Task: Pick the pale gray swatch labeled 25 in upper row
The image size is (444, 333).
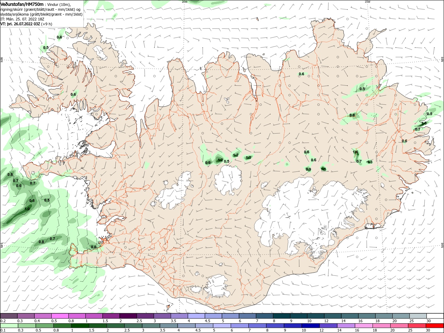Action: [418, 316]
